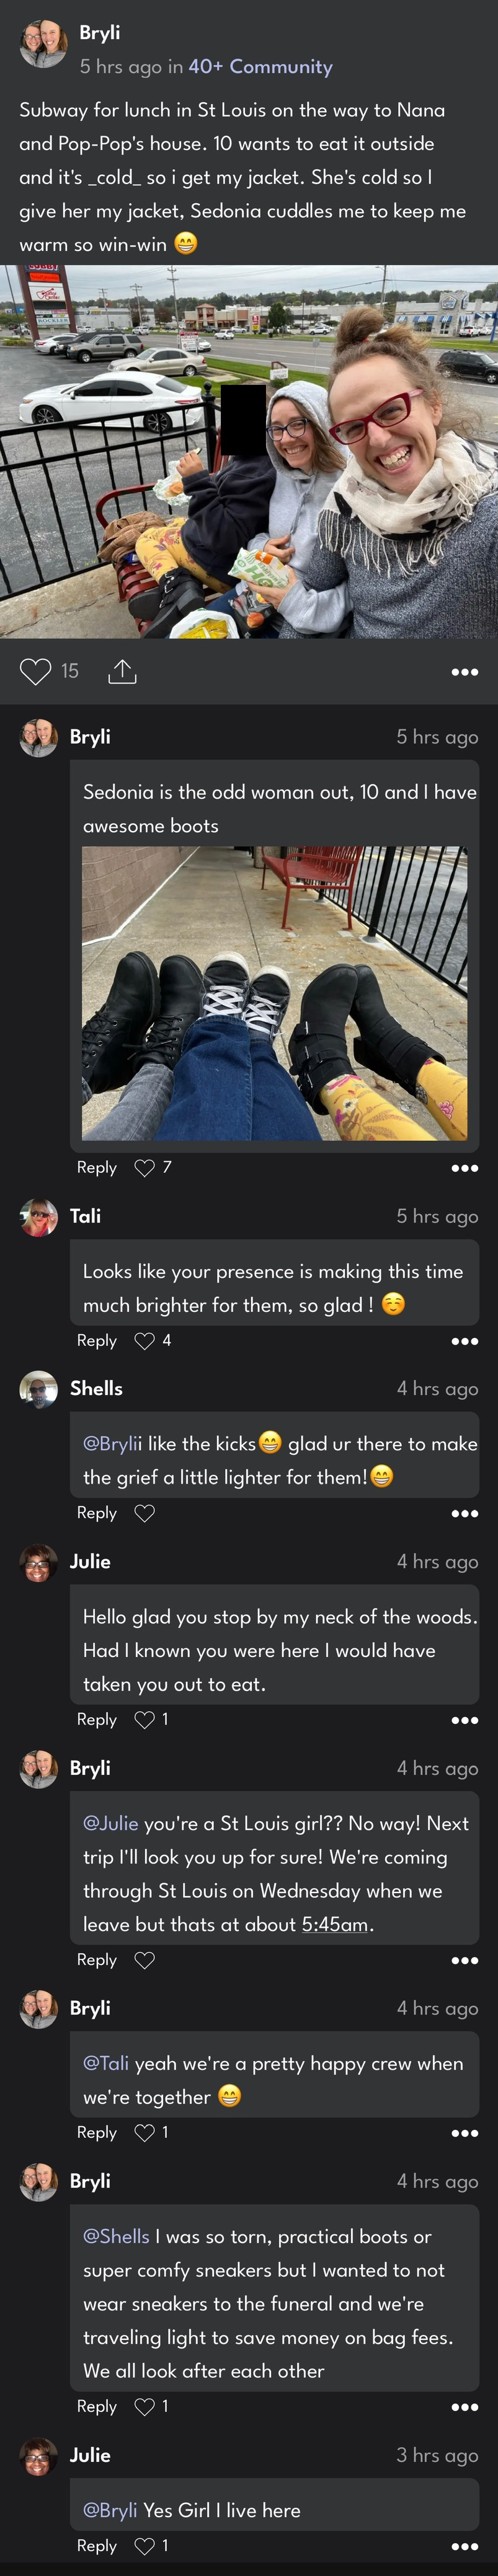Like Shells' comment about the kicks
498x2576 pixels.
click(x=145, y=1513)
